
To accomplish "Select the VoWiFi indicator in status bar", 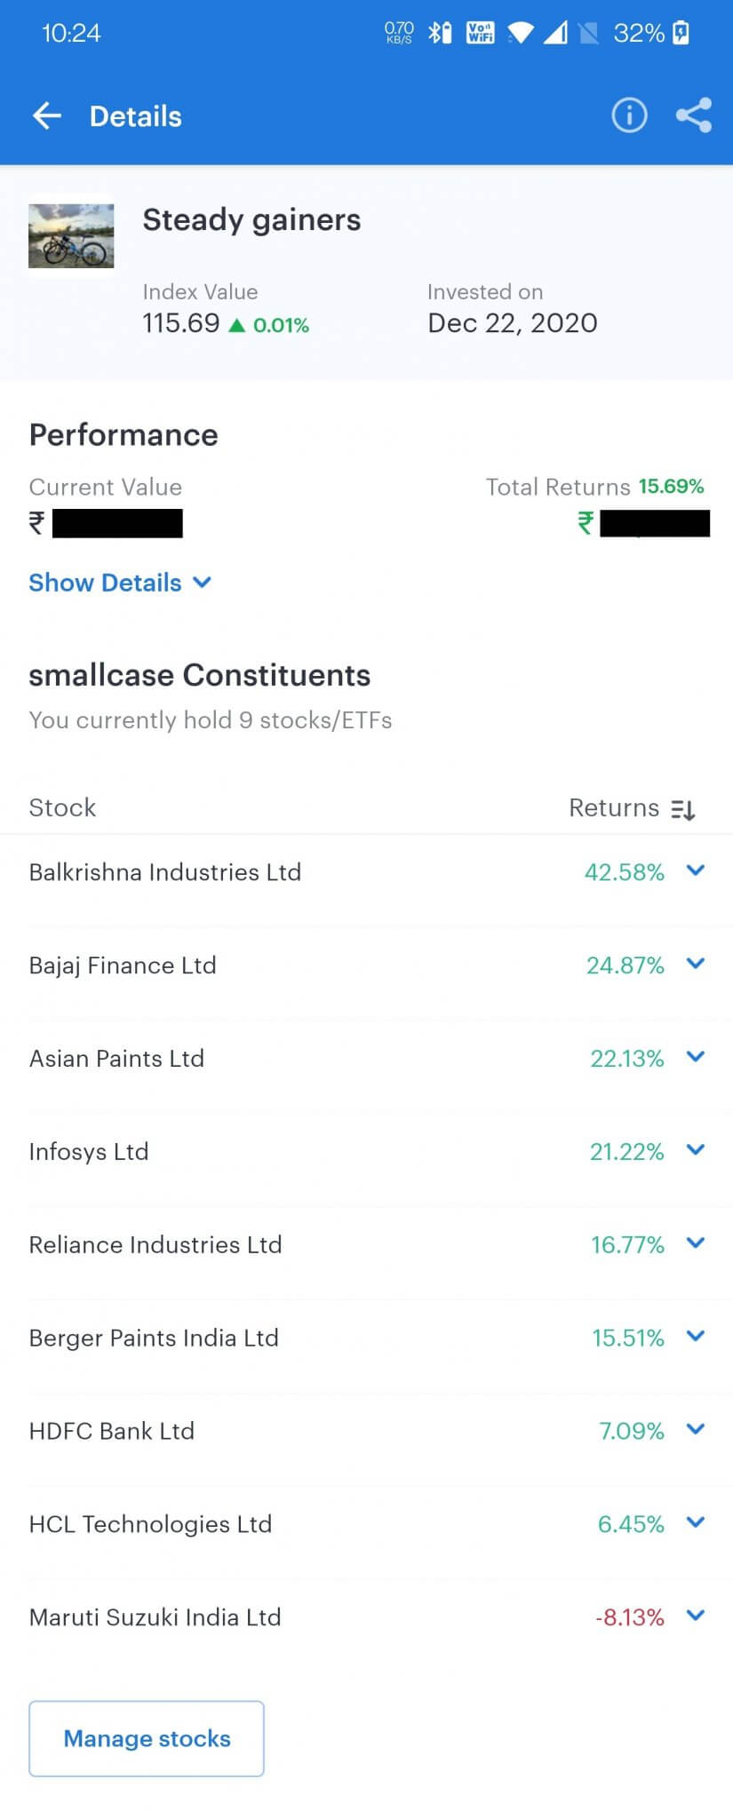I will [480, 32].
